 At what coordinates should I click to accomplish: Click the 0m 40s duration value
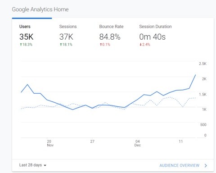[x=153, y=37]
